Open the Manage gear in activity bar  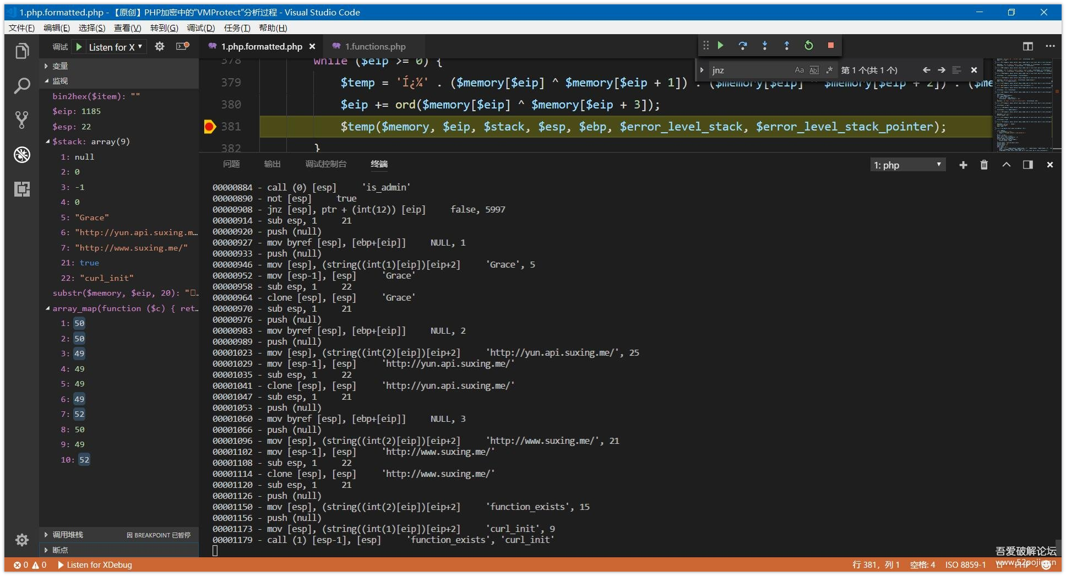coord(22,540)
